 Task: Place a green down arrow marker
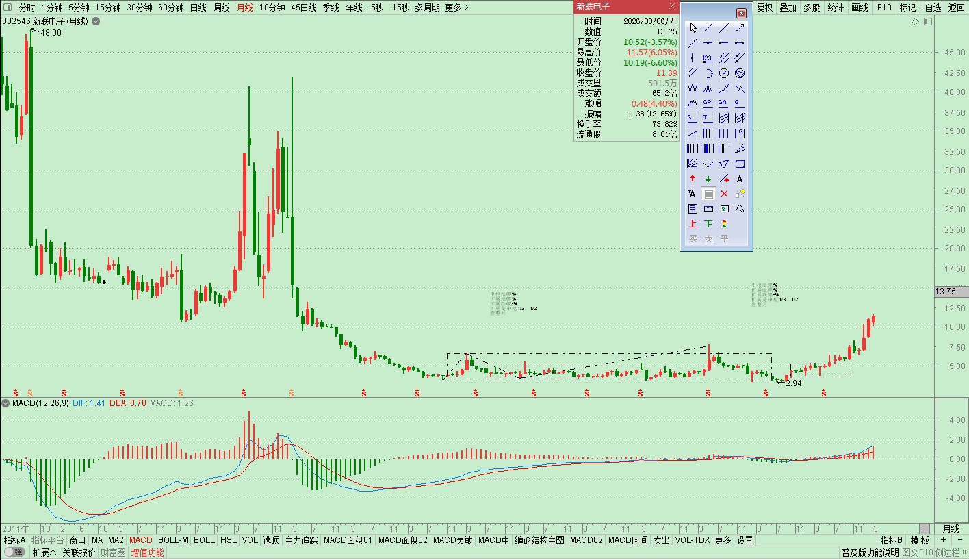point(708,179)
